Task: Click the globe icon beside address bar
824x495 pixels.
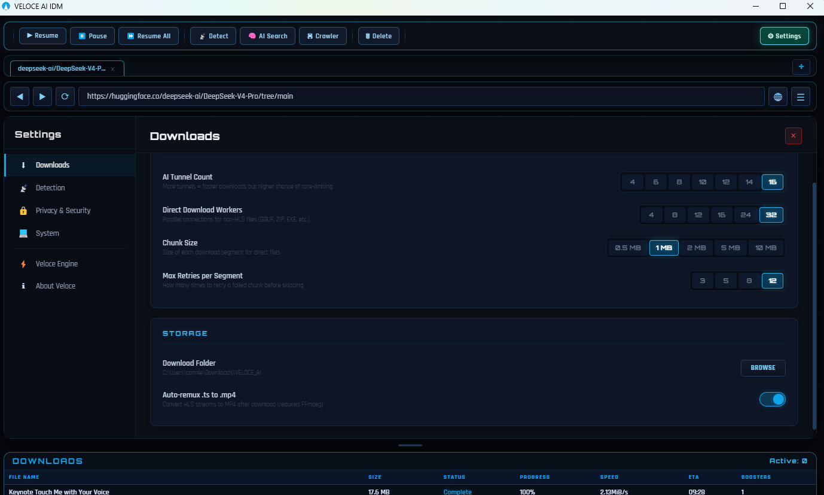Action: [778, 96]
